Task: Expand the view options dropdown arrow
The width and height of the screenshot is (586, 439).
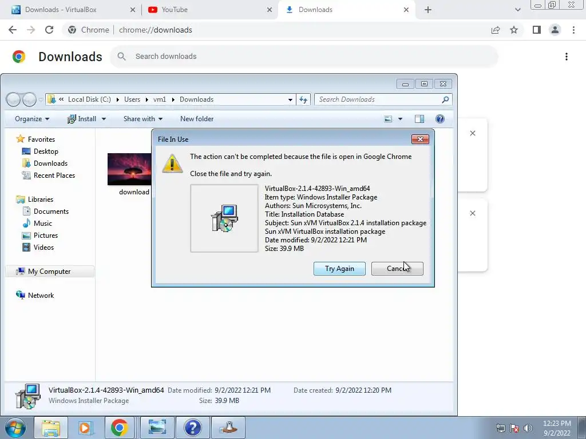Action: (x=400, y=119)
